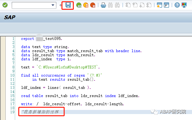
Task: Click 'lds_result-offset' on line 17
Action: 62,104
